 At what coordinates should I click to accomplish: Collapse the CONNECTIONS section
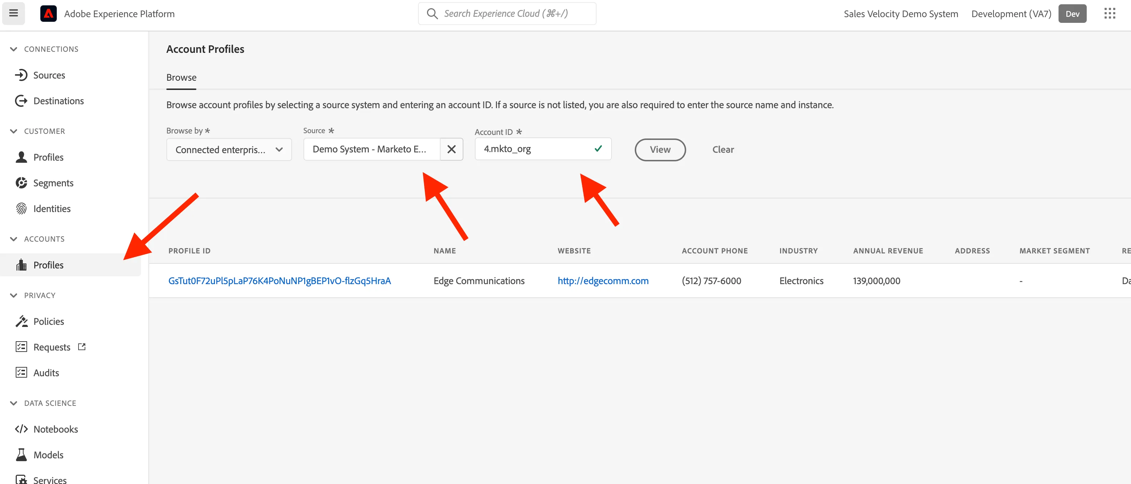(x=14, y=49)
